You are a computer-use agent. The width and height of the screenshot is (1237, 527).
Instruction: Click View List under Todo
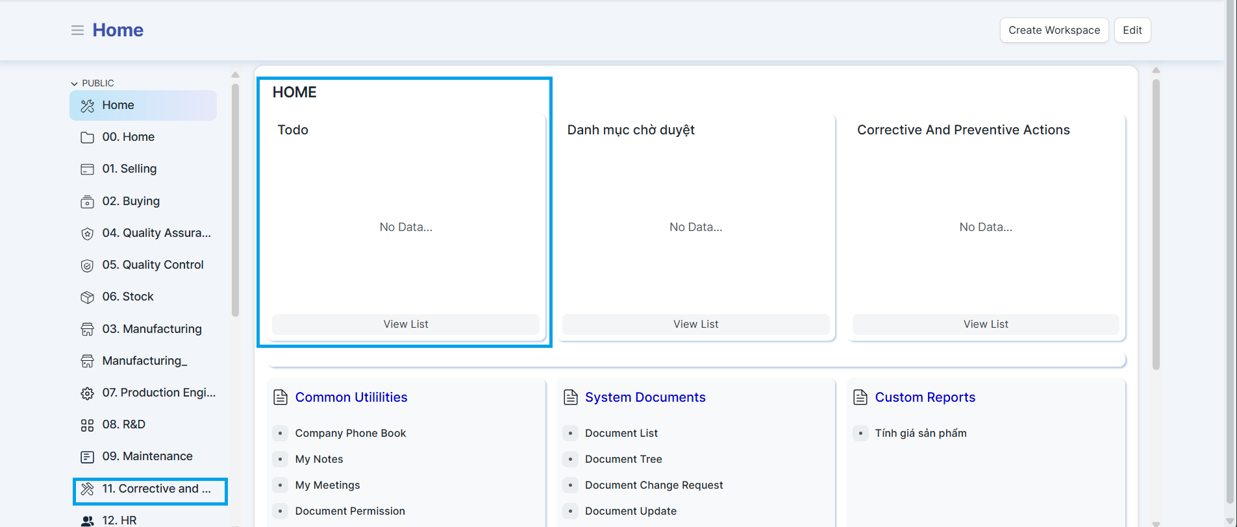click(405, 325)
